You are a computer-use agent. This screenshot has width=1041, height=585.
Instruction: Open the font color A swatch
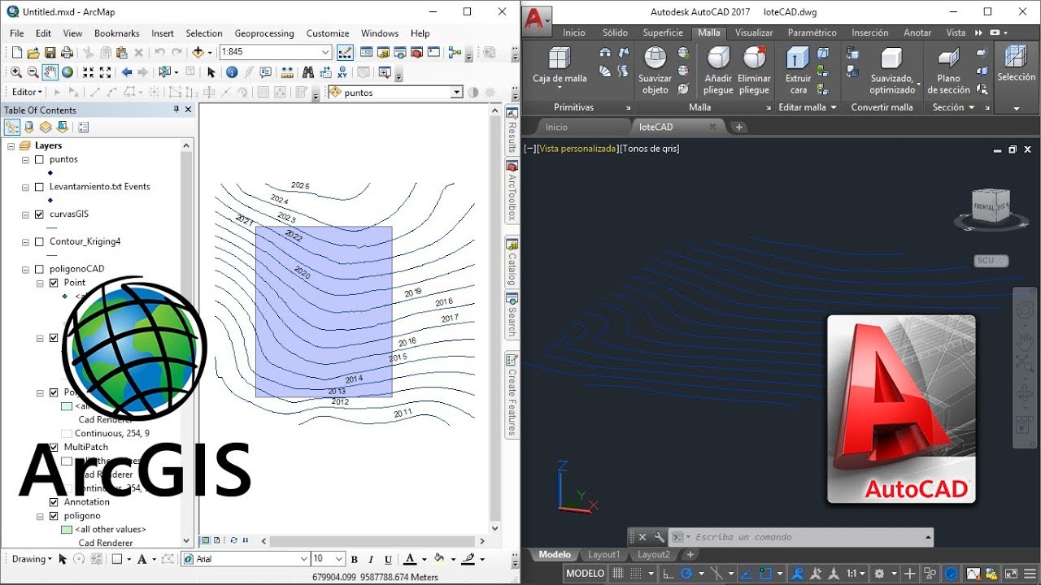410,559
